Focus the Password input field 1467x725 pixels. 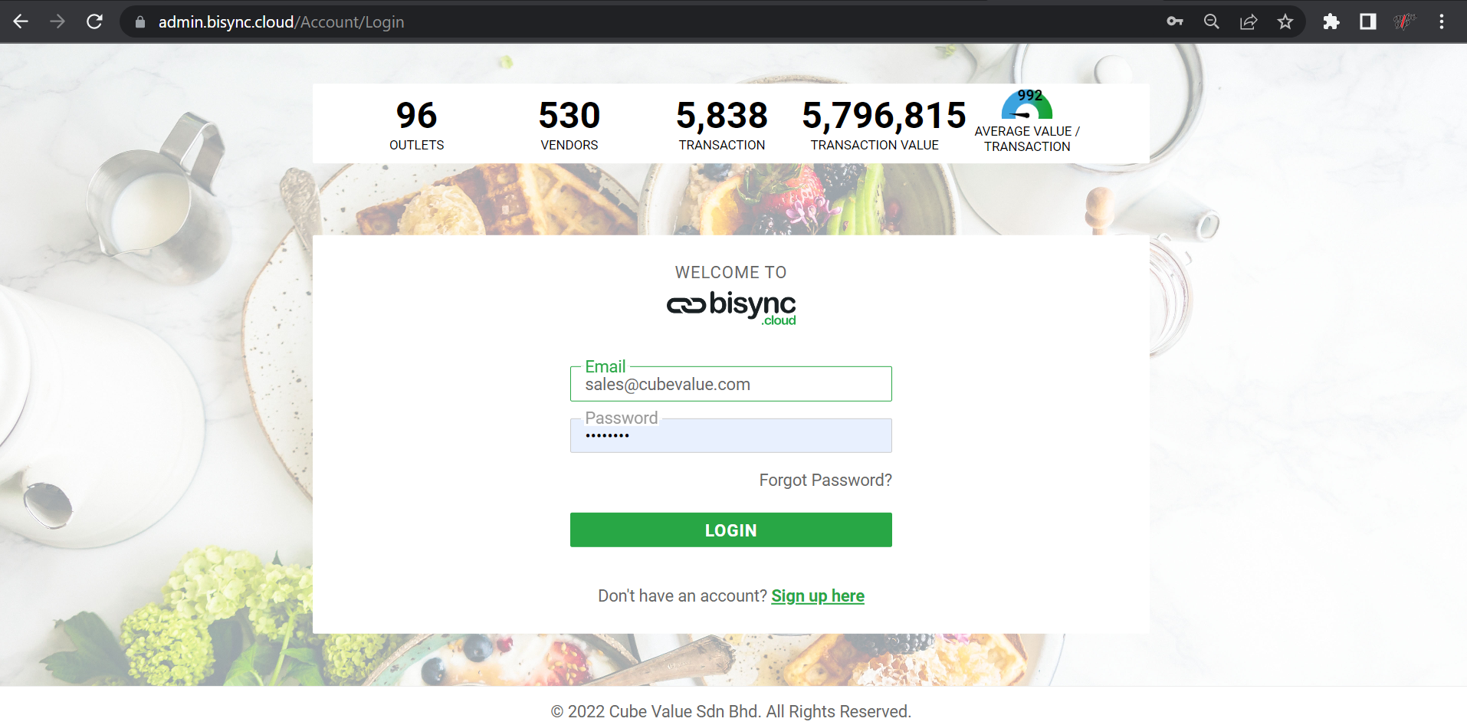[730, 436]
